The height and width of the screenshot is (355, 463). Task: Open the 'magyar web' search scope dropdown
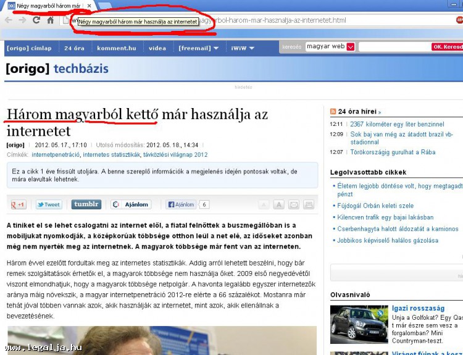(x=351, y=47)
